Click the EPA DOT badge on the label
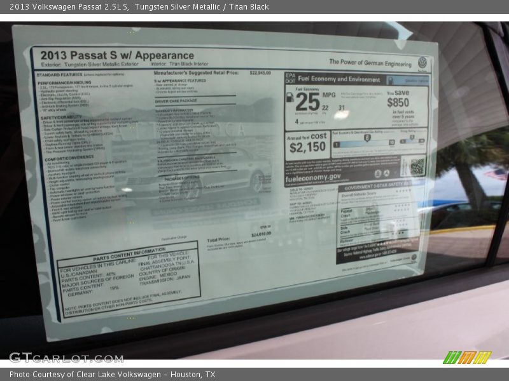 291,79
